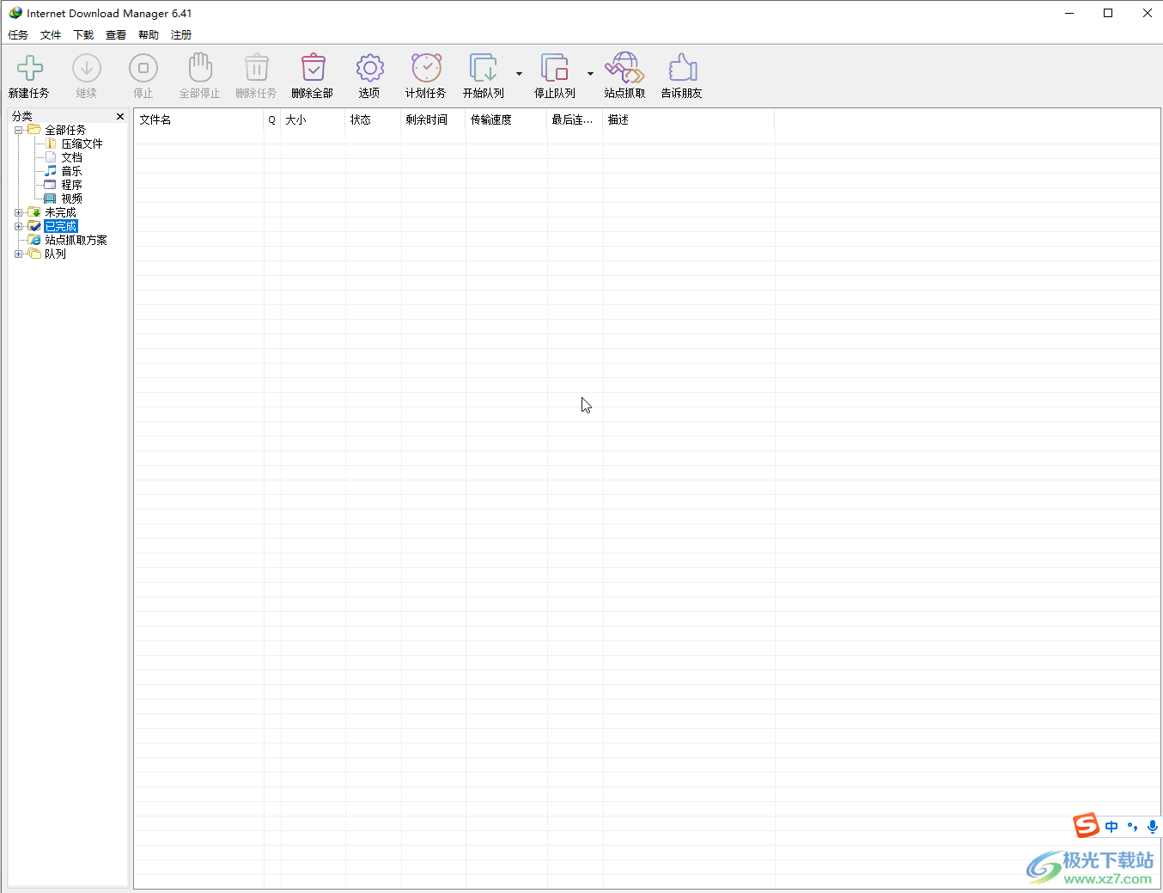Image resolution: width=1163 pixels, height=893 pixels.
Task: Open 选项 (options) gear icon
Action: 370,68
